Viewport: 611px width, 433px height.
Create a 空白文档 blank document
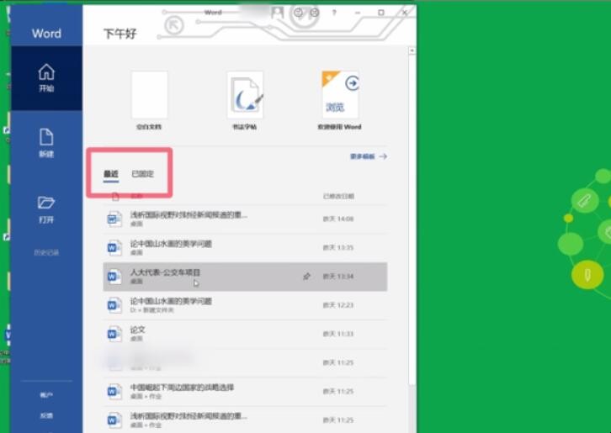click(x=149, y=100)
